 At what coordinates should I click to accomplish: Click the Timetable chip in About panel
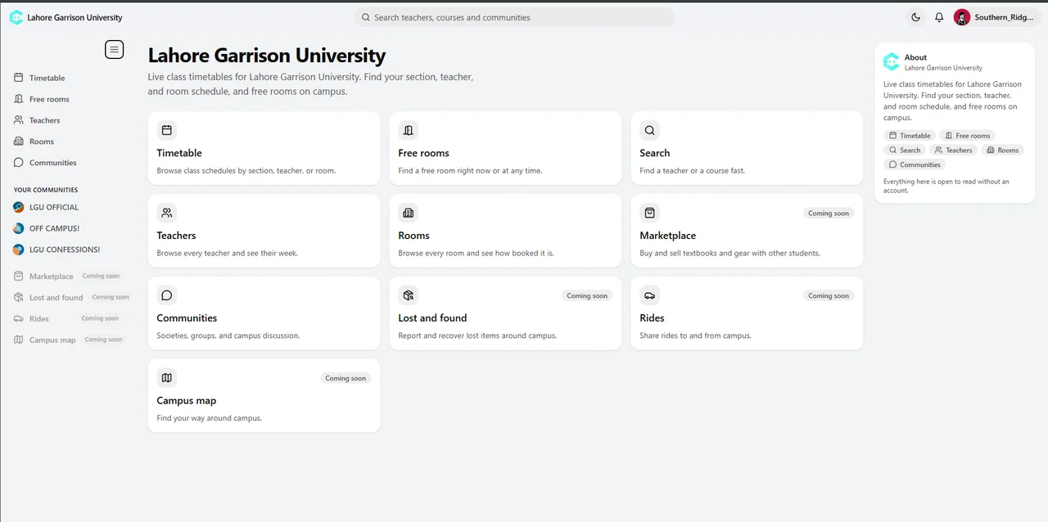910,136
